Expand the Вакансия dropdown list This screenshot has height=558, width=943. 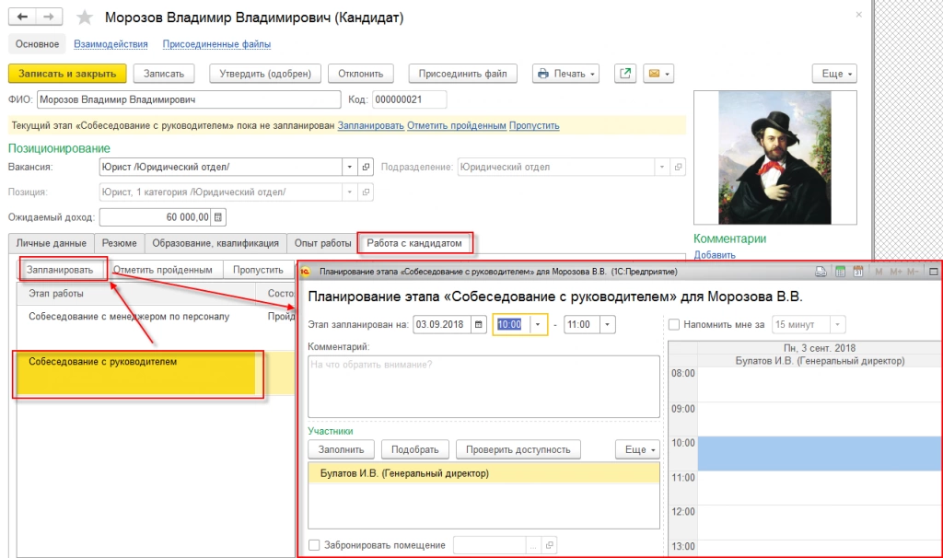[x=349, y=167]
